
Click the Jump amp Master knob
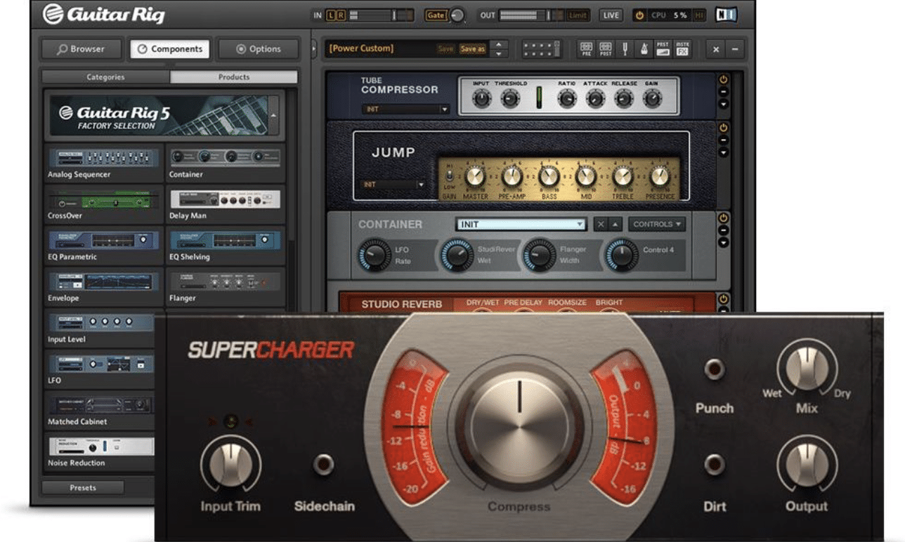(476, 177)
